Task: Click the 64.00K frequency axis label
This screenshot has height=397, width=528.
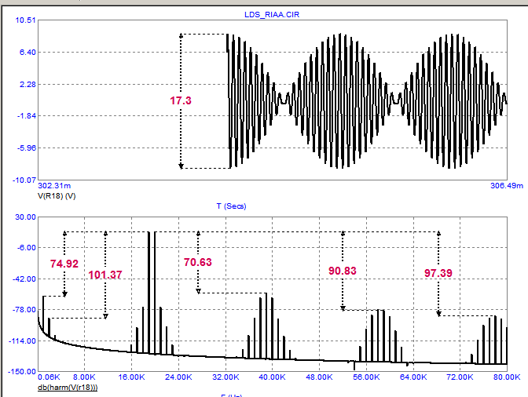Action: (413, 377)
